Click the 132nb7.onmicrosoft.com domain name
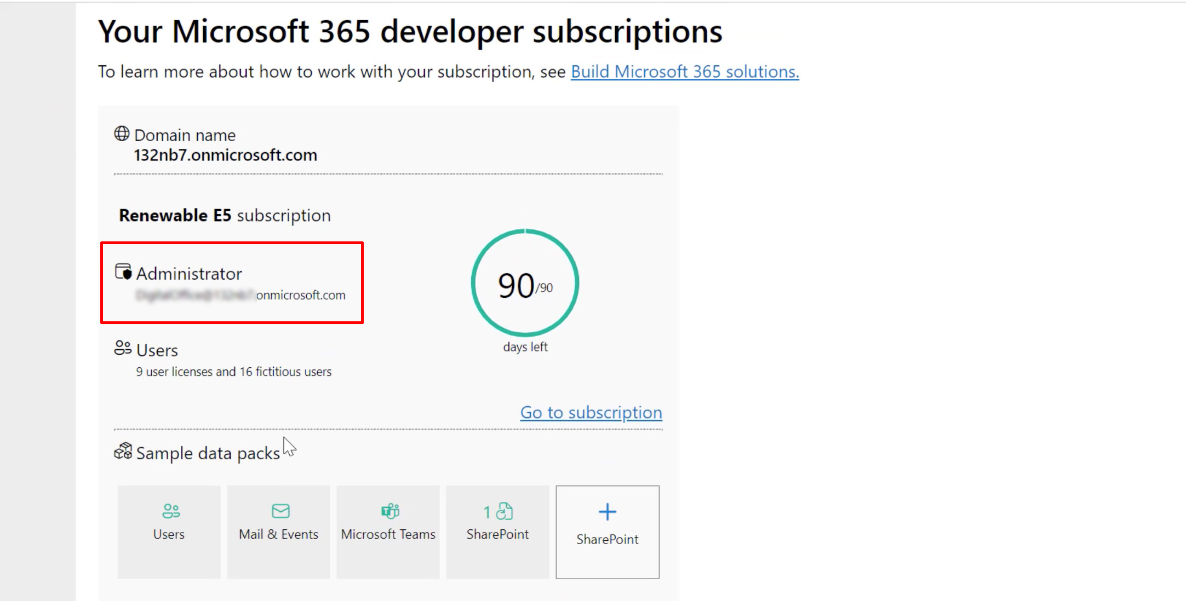Image resolution: width=1186 pixels, height=601 pixels. pos(225,155)
